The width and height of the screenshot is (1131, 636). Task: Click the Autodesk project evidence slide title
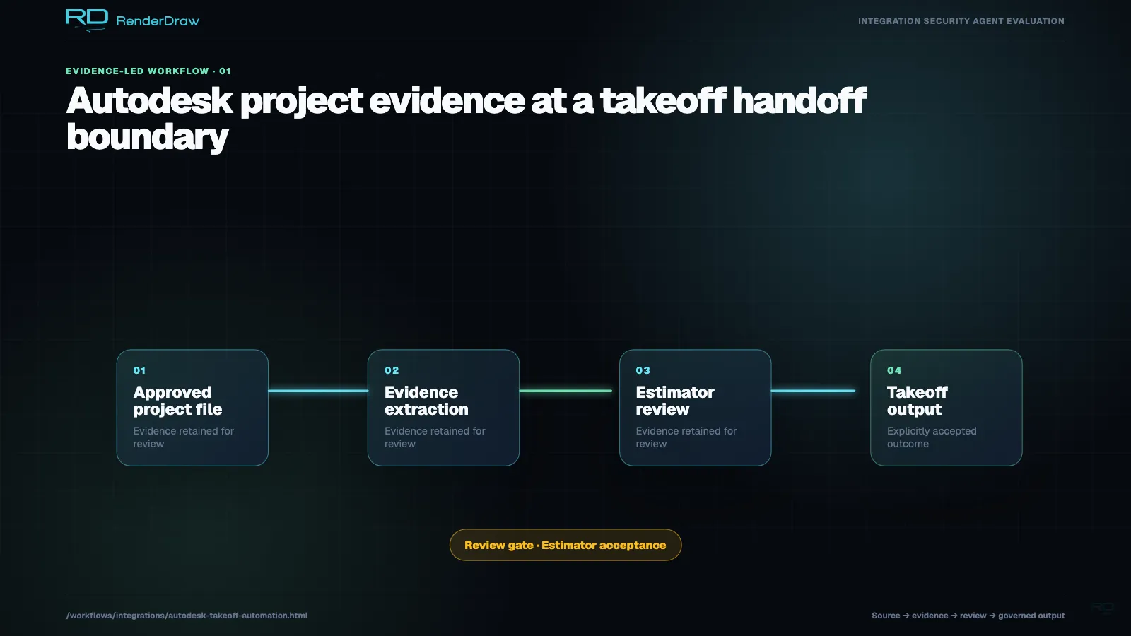pyautogui.click(x=467, y=118)
